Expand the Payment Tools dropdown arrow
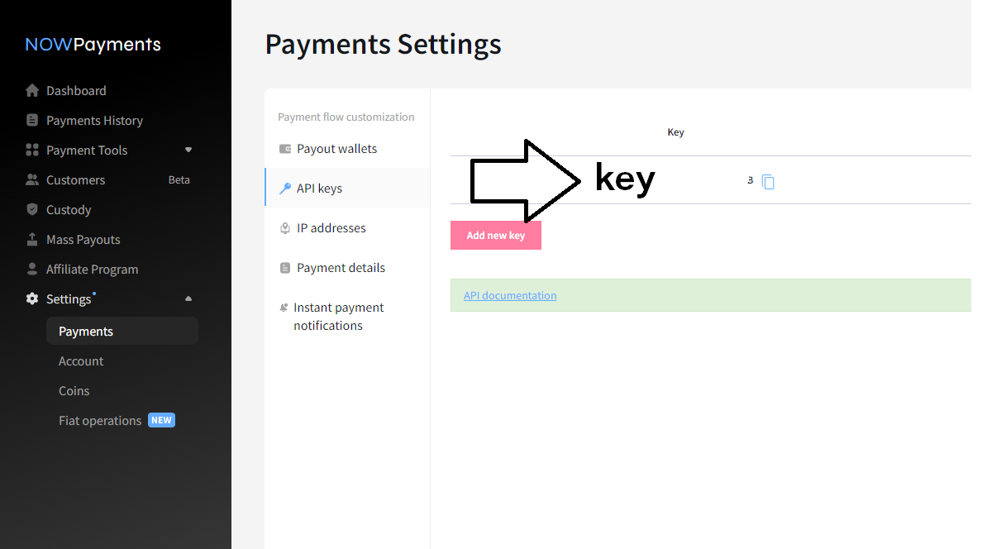The width and height of the screenshot is (987, 549). (x=188, y=150)
